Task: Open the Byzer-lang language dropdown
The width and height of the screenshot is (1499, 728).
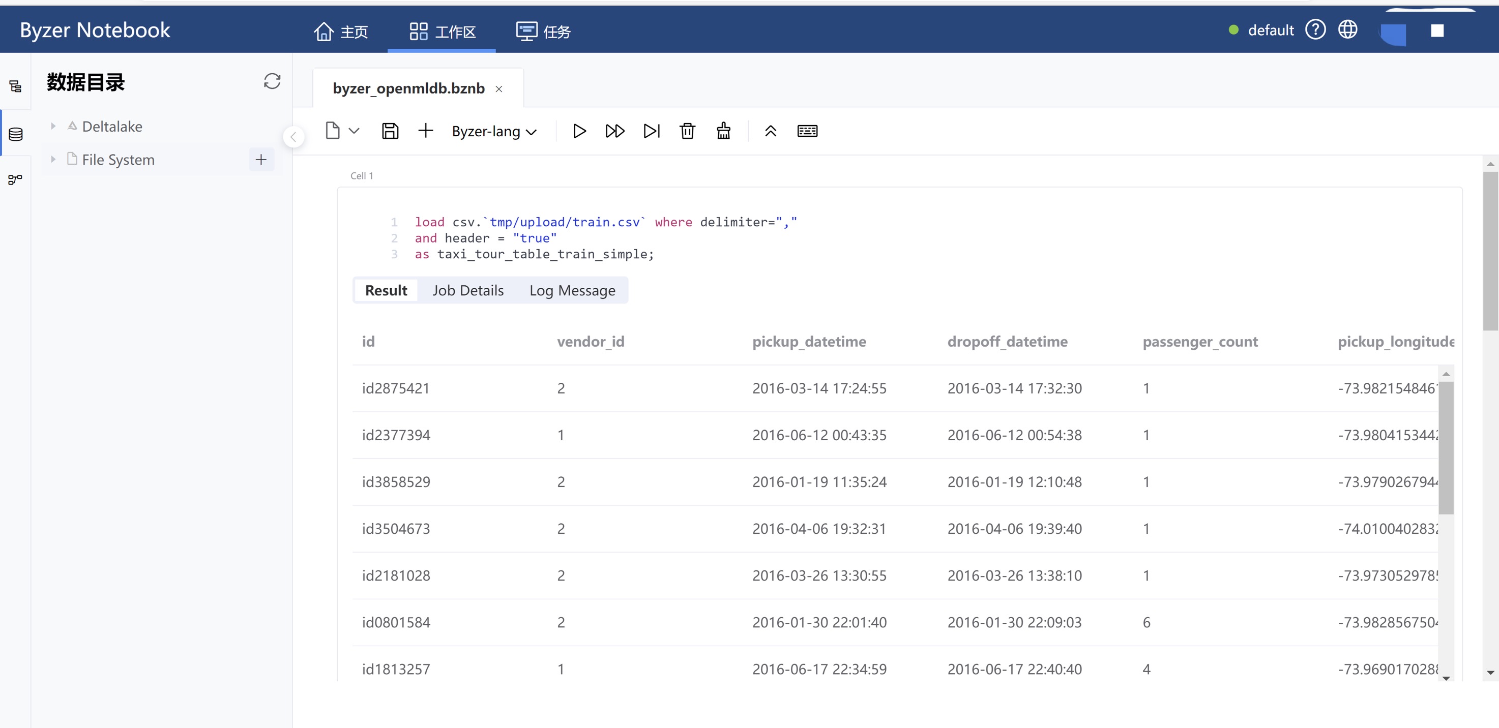Action: point(494,131)
